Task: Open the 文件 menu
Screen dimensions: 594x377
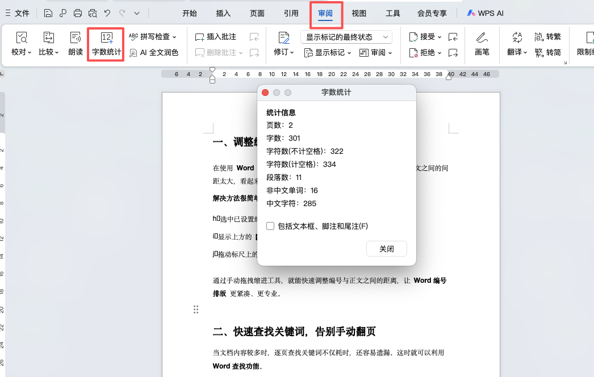Action: pyautogui.click(x=22, y=12)
